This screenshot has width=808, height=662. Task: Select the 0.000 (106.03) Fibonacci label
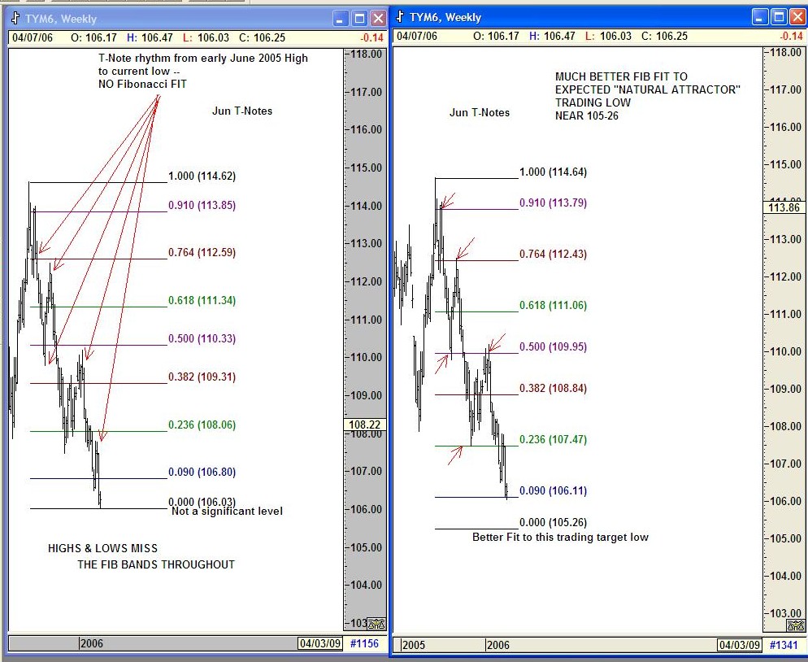[x=202, y=502]
